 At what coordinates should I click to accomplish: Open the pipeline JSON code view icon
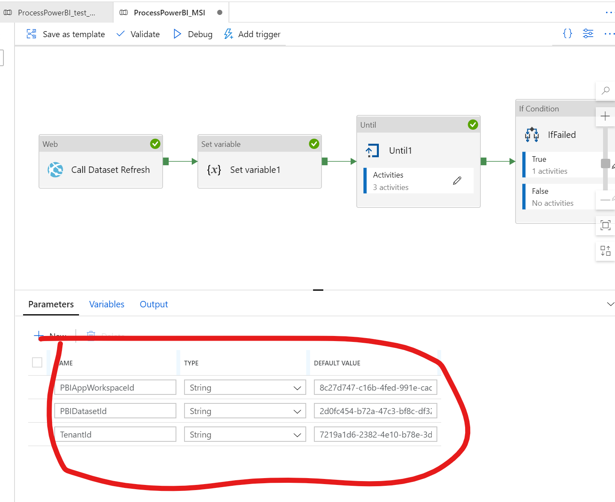tap(568, 33)
